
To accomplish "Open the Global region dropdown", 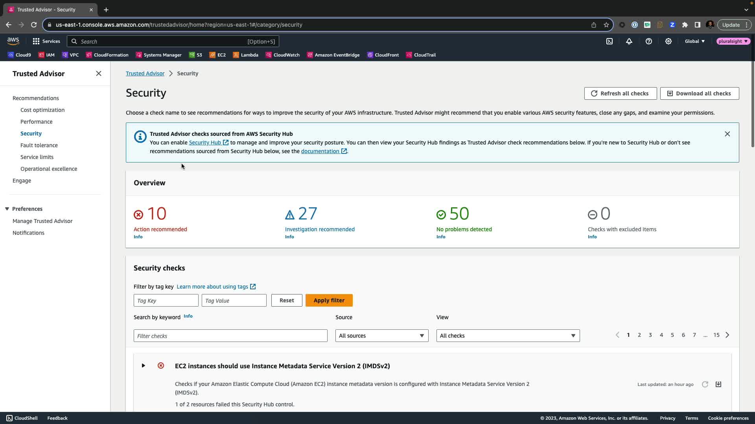I will pyautogui.click(x=694, y=41).
